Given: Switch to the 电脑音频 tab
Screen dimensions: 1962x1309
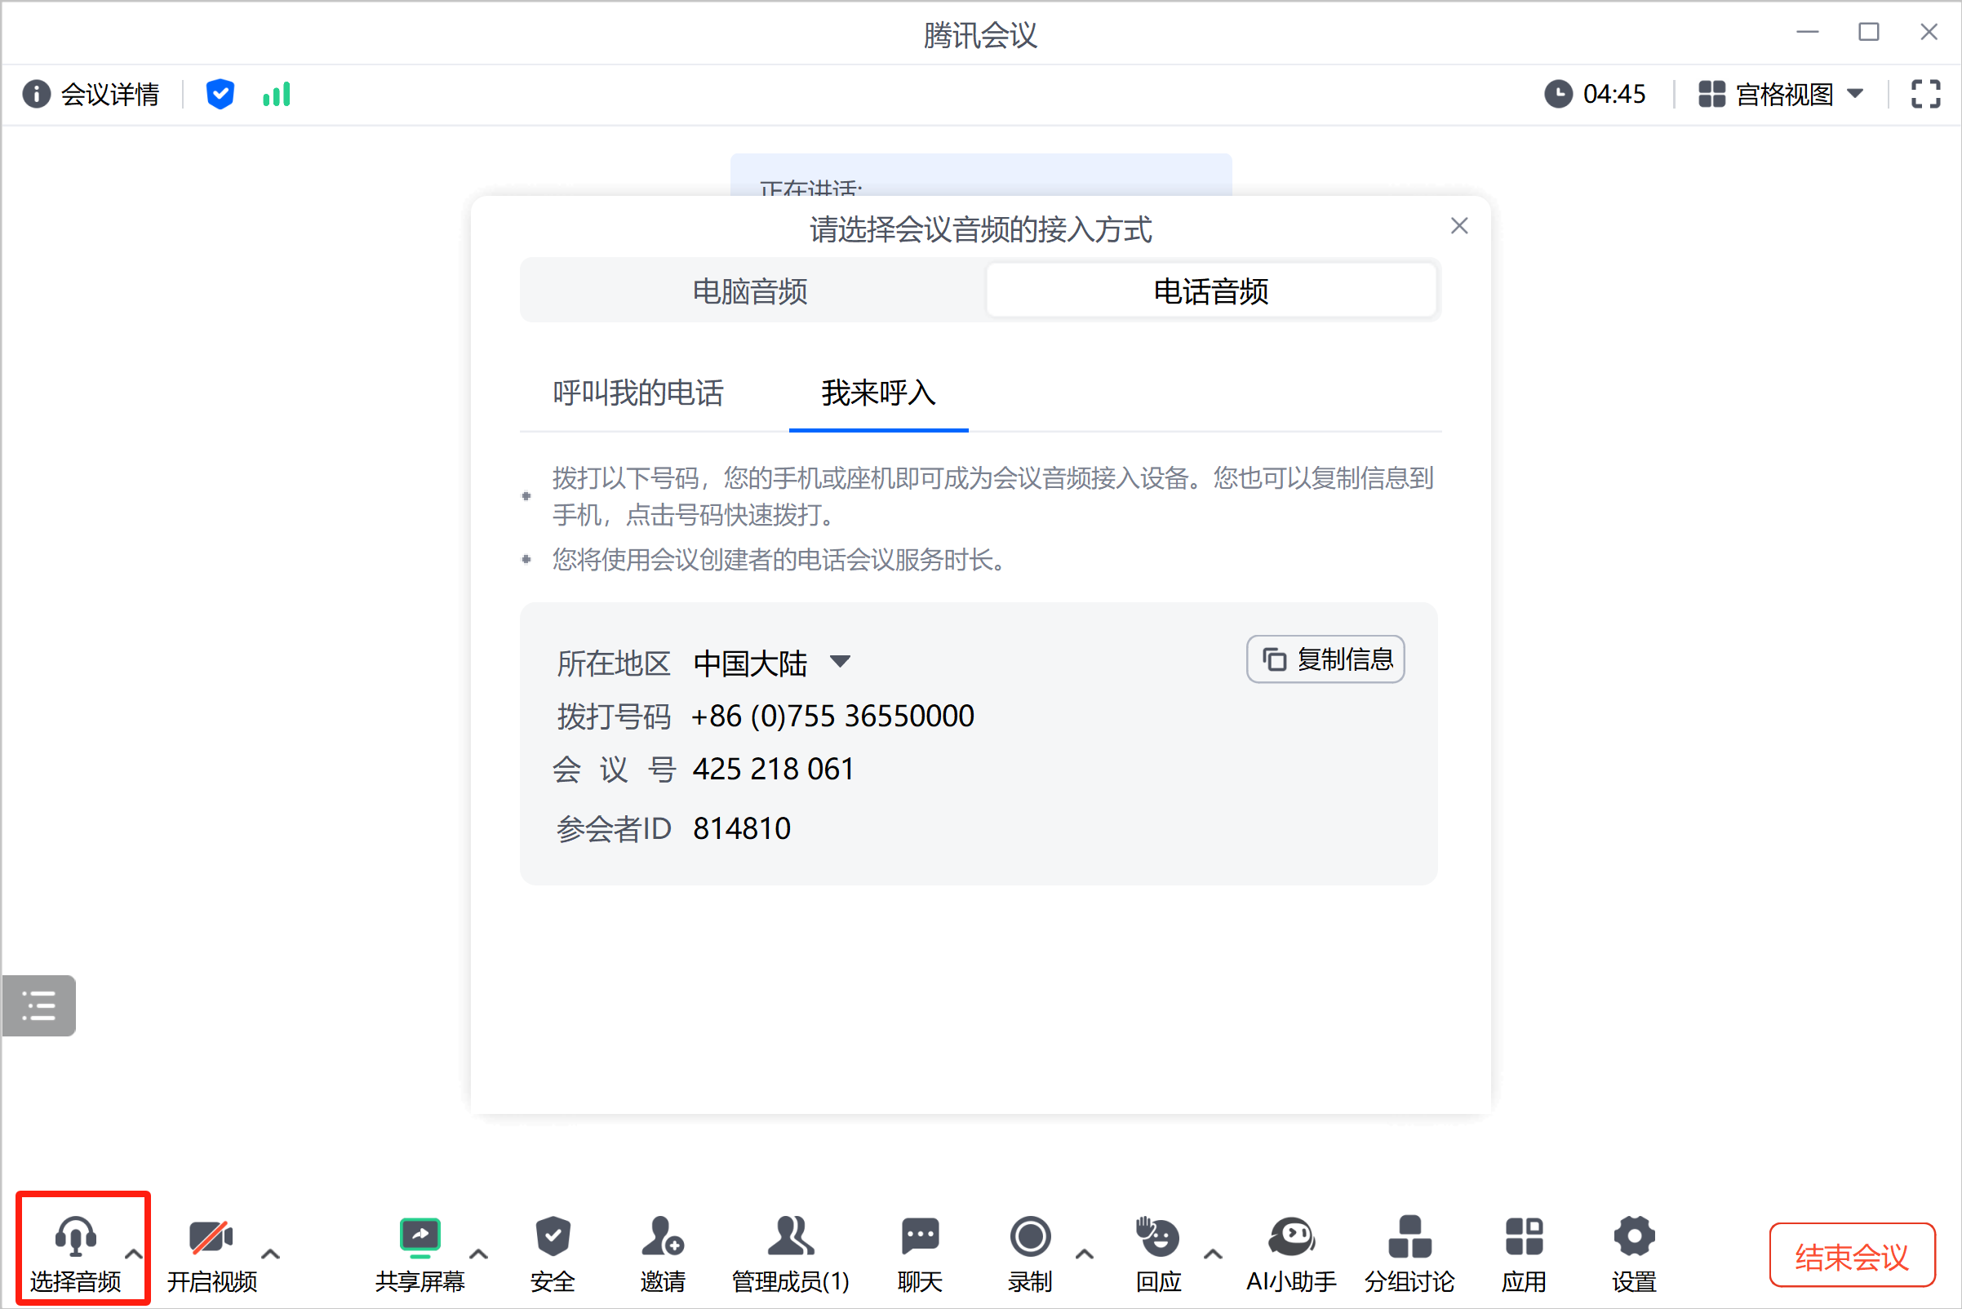Looking at the screenshot, I should 751,291.
